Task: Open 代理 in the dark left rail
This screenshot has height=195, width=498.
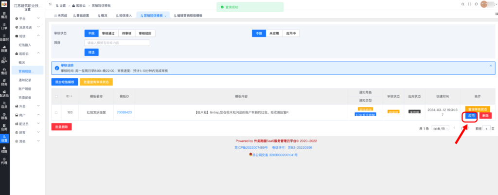Action: click(4, 161)
